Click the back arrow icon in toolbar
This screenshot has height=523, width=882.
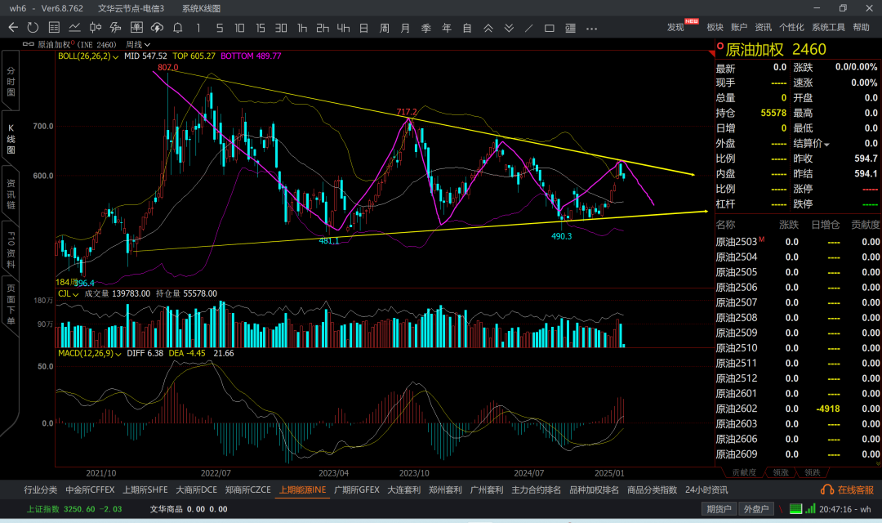pos(13,28)
